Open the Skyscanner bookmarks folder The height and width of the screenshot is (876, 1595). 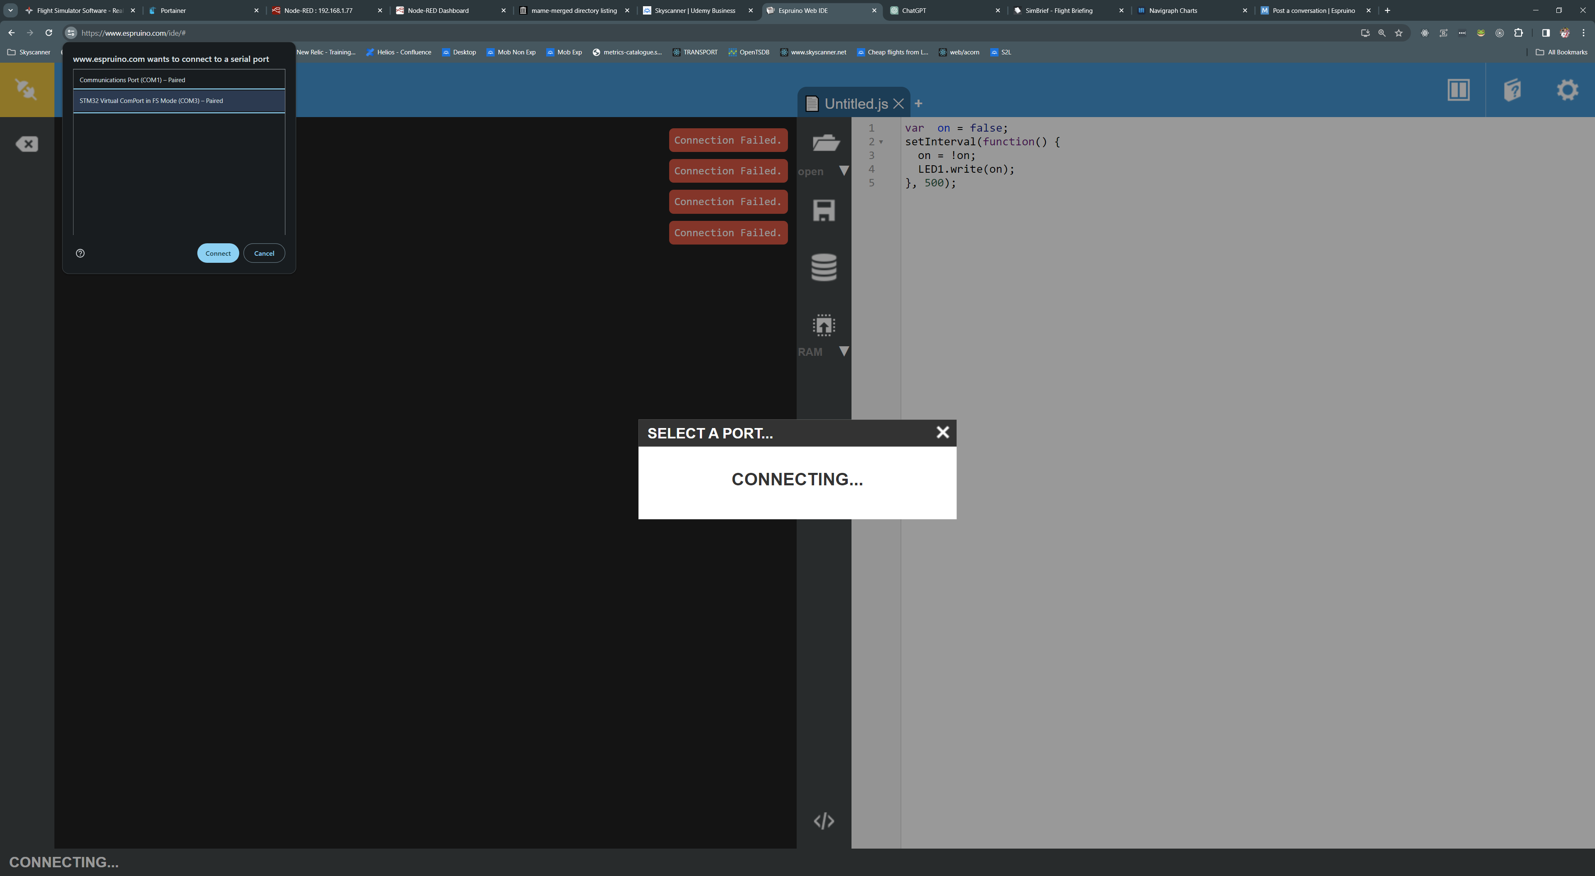point(29,52)
